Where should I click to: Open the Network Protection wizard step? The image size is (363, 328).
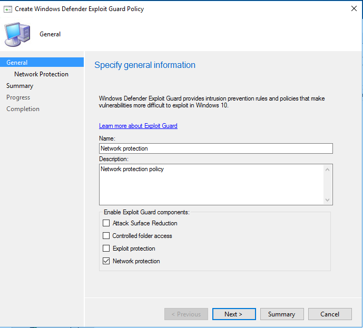pos(41,74)
